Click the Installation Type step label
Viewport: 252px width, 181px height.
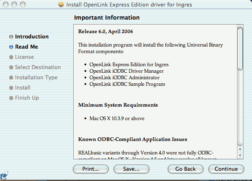[36, 78]
